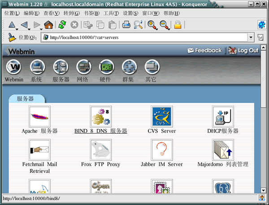Open Find with the magnifier icon

138,25
